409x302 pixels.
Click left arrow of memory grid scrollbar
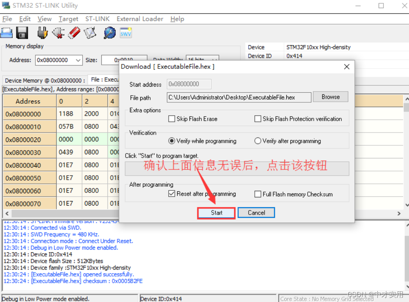click(x=7, y=213)
